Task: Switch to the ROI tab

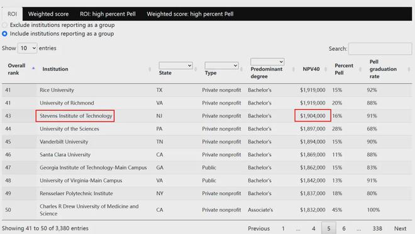Action: 12,14
